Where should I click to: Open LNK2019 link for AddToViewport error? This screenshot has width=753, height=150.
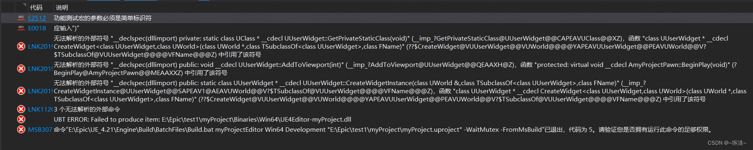(x=40, y=69)
